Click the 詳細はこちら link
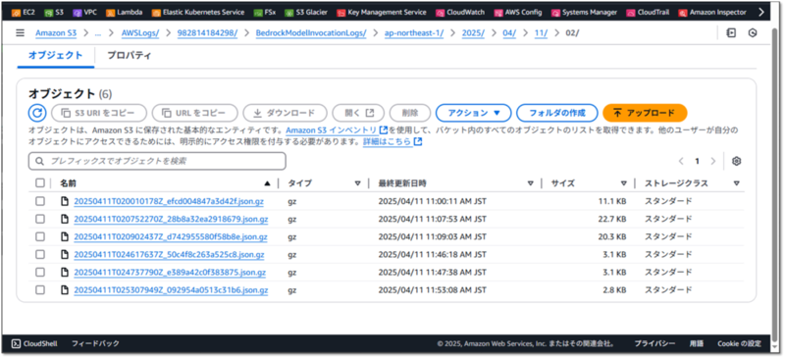Image resolution: width=785 pixels, height=358 pixels. [392, 141]
